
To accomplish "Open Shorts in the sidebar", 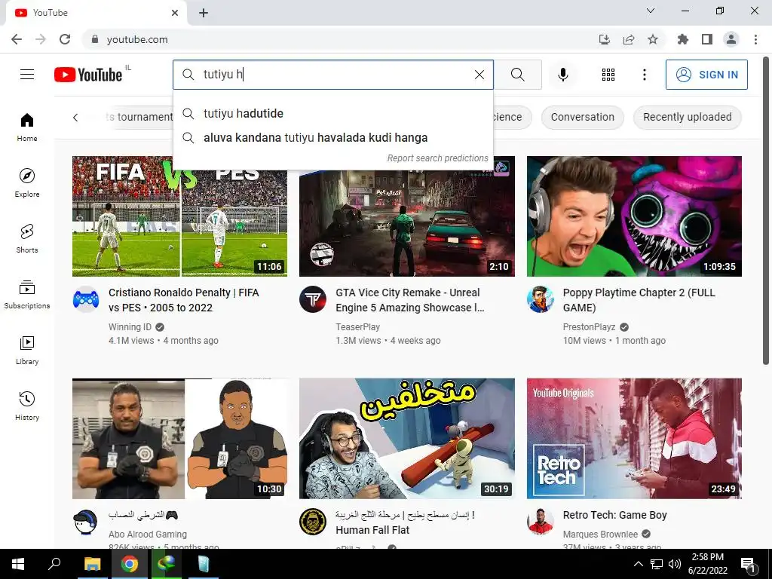I will (27, 239).
